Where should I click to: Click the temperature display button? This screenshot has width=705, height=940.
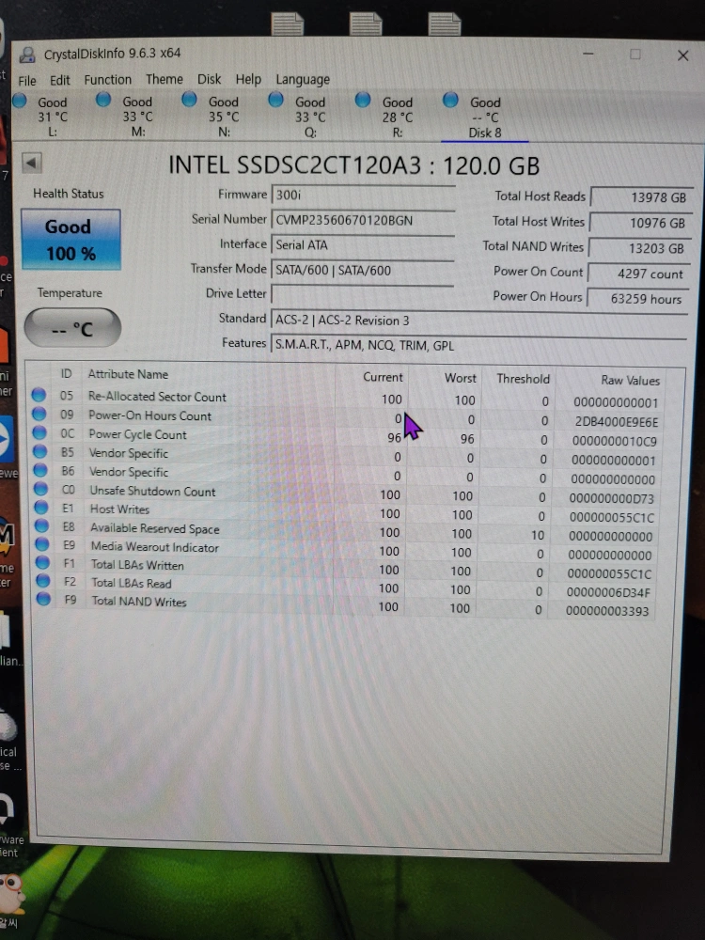click(72, 328)
